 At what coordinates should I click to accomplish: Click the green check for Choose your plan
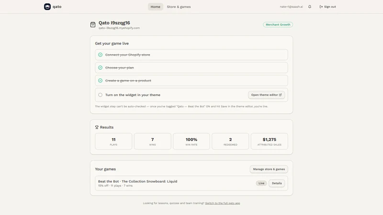100,67
